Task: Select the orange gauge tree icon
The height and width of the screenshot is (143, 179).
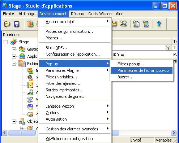Action: 30,114
